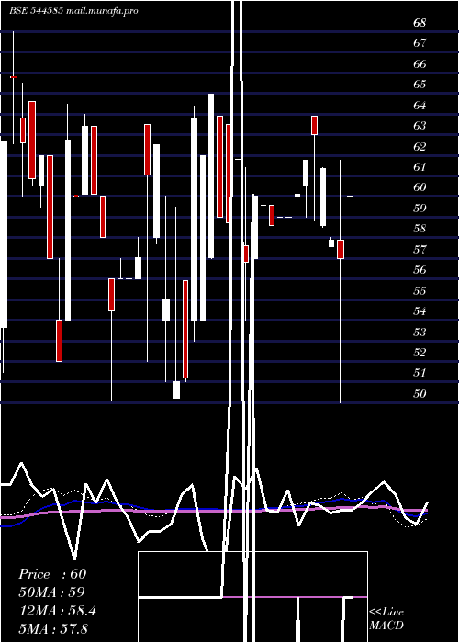459x643 pixels.
Task: Click the 62 price axis label
Action: tap(420, 146)
